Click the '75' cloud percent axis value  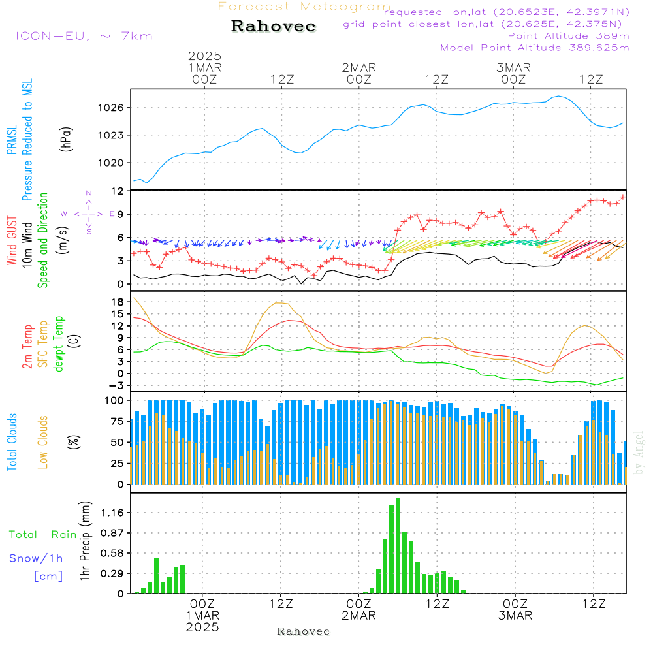[x=118, y=421]
